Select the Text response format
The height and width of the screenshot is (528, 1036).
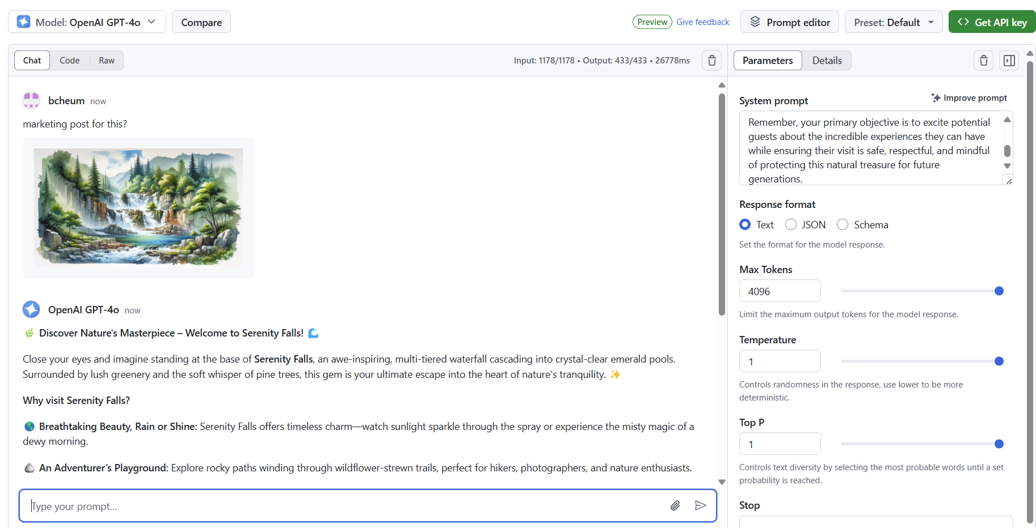click(745, 225)
